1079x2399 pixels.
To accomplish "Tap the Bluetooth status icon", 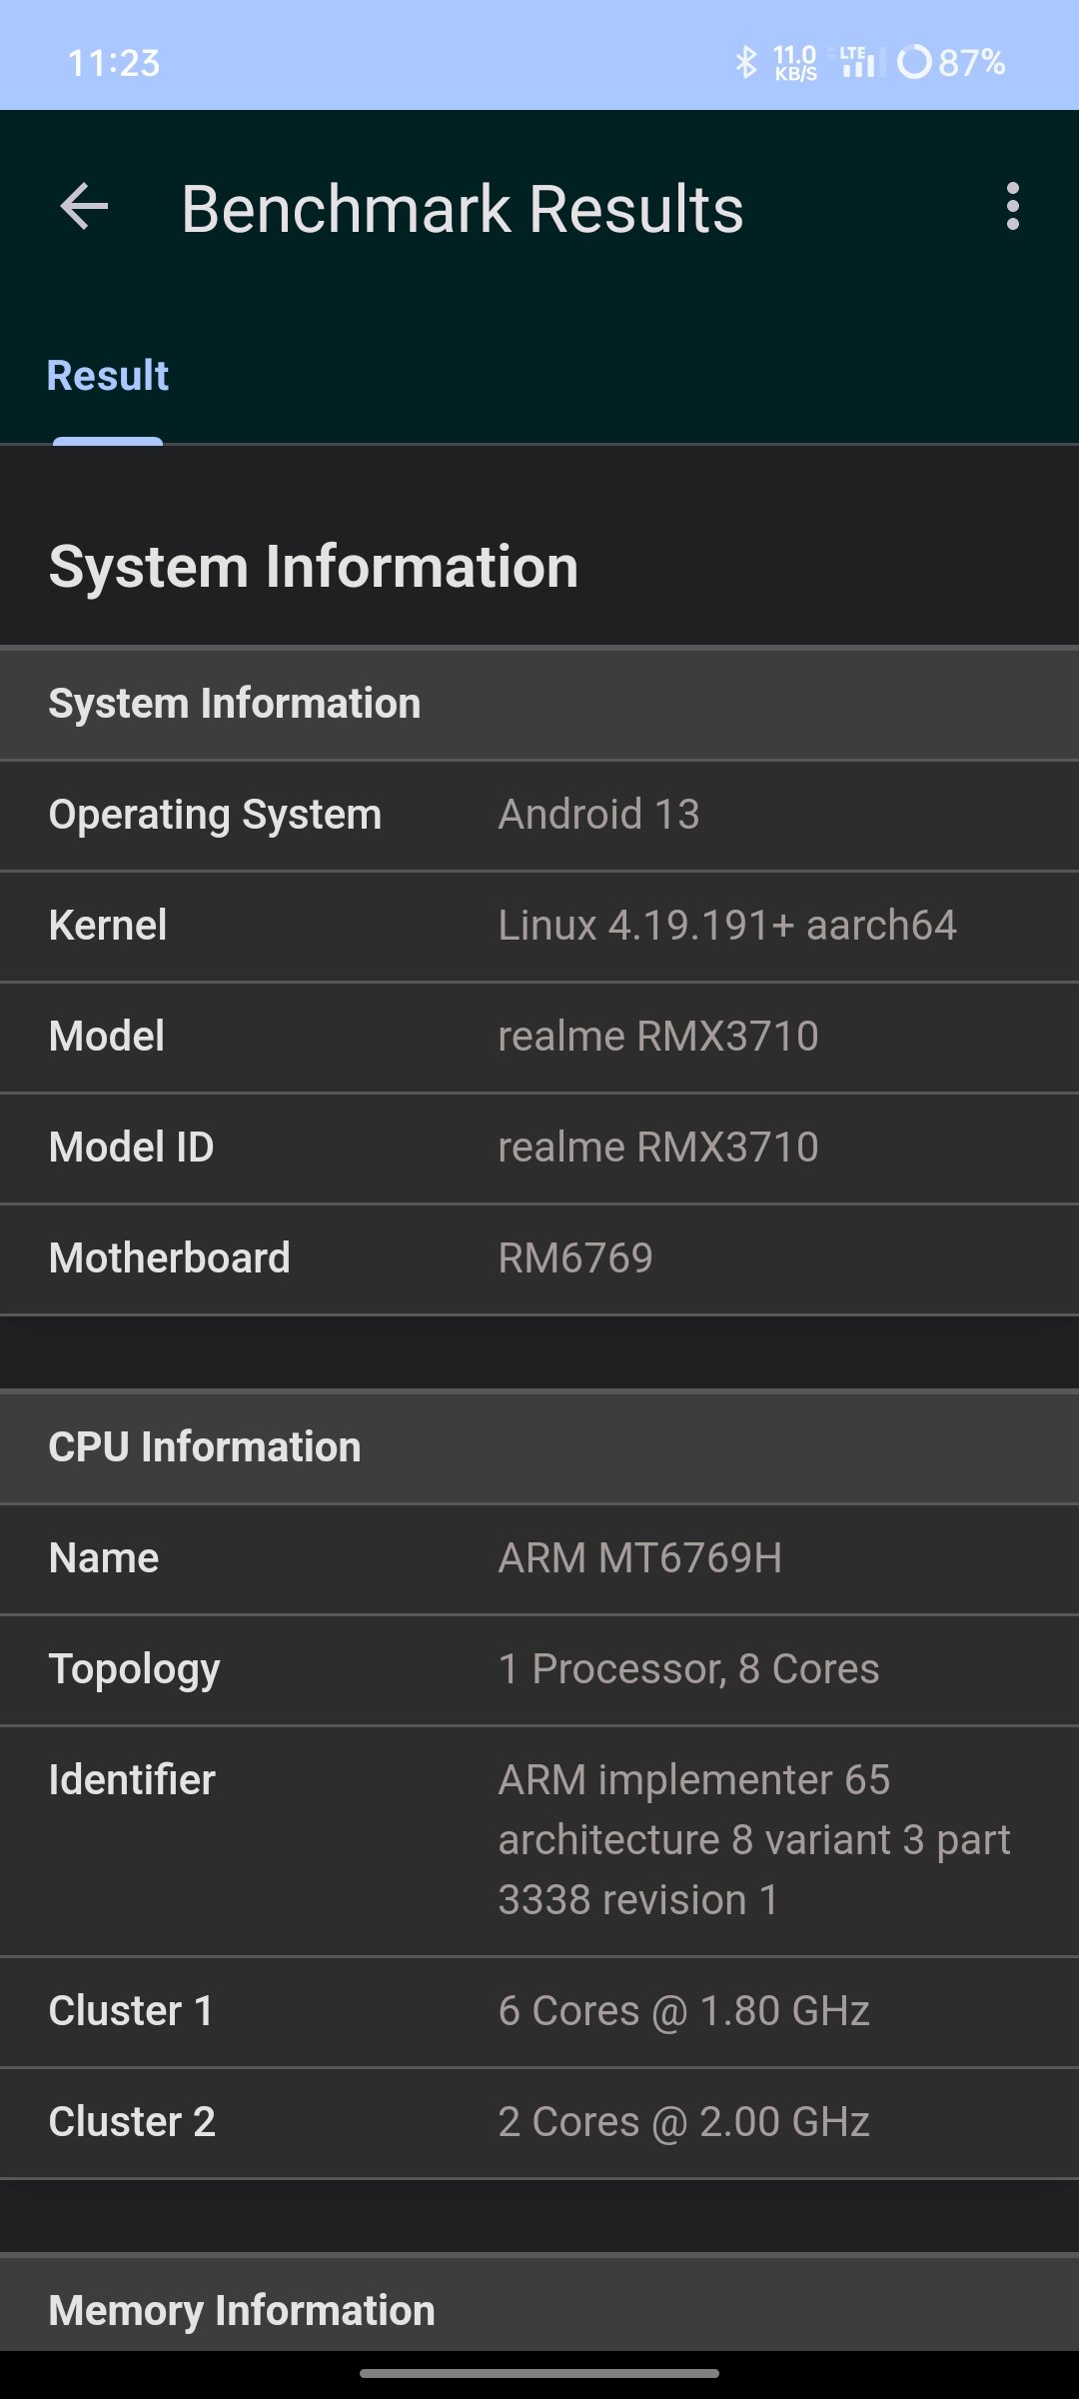I will [746, 62].
